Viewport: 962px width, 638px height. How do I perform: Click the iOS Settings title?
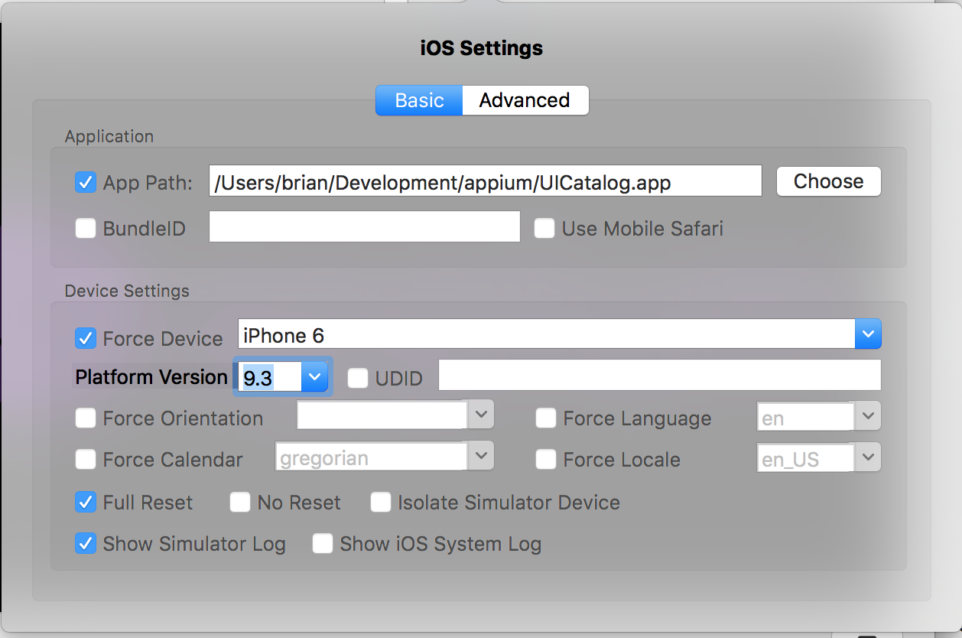482,48
